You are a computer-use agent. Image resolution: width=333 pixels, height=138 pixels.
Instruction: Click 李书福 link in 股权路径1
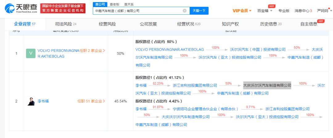[x=141, y=85]
